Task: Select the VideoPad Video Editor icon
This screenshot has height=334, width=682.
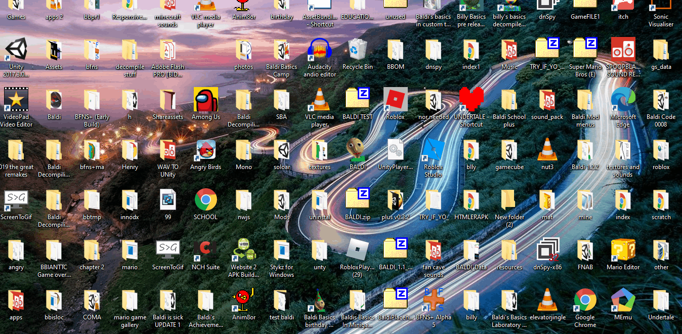Action: pyautogui.click(x=16, y=100)
